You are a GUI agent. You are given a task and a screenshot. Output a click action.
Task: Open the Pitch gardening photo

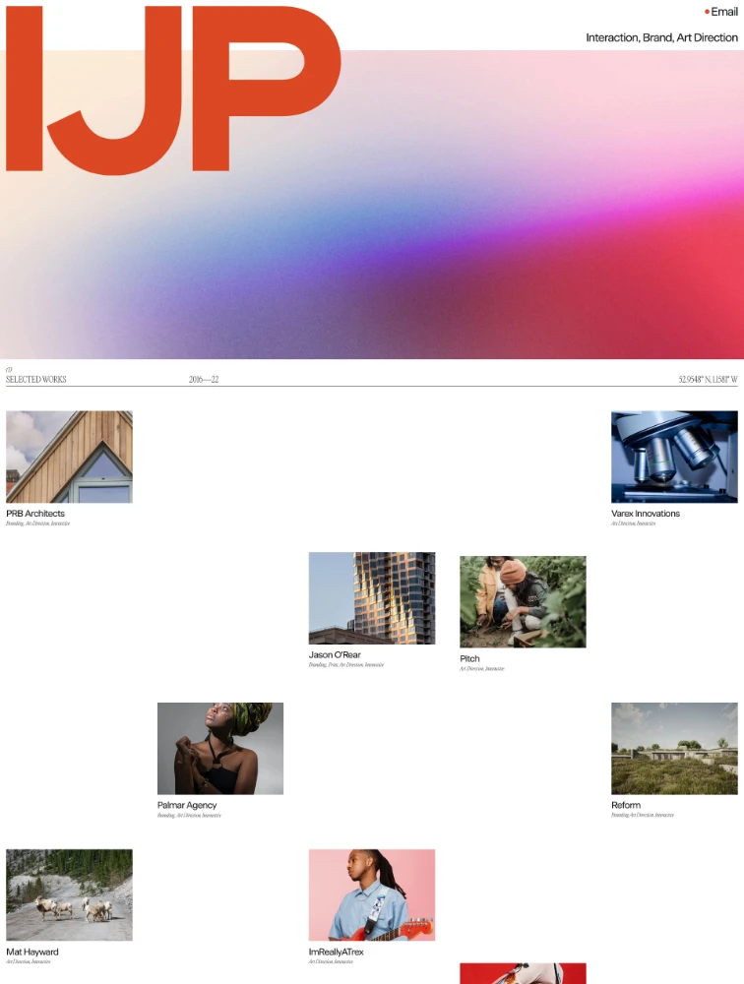[x=523, y=601]
